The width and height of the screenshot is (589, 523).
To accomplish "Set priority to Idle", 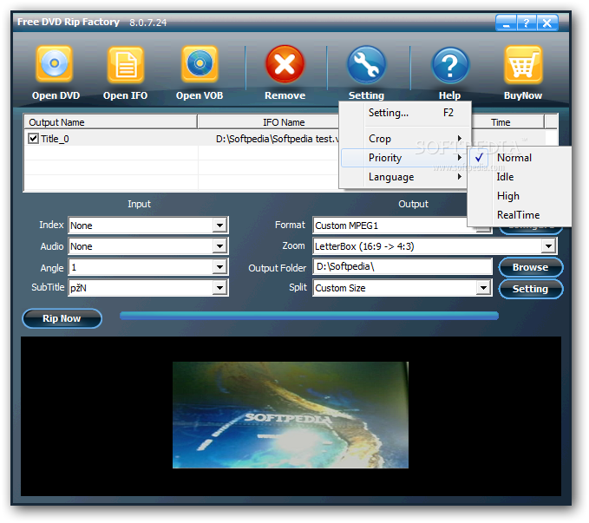I will (520, 177).
